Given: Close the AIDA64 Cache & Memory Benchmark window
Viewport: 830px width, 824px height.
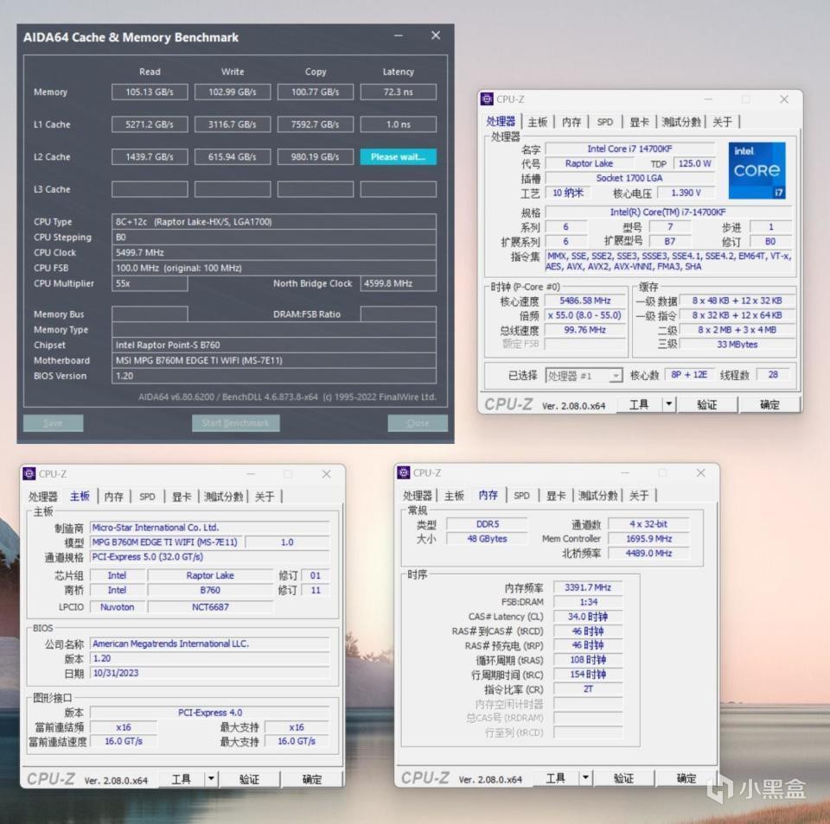Looking at the screenshot, I should pyautogui.click(x=436, y=36).
